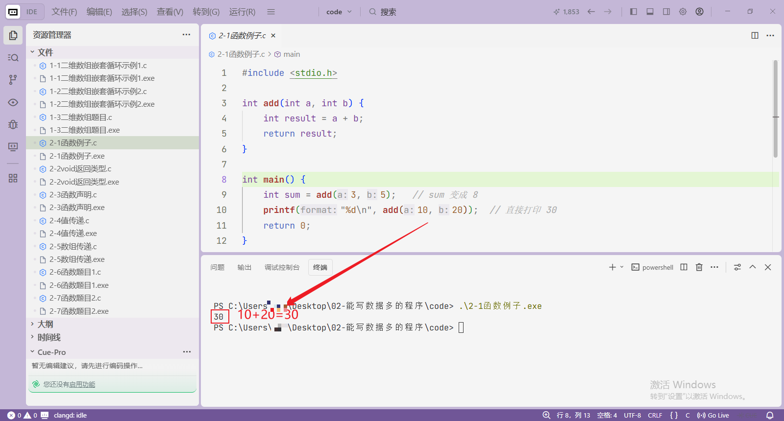Expand the 大纲 outline section
Image resolution: width=784 pixels, height=421 pixels.
pos(113,324)
